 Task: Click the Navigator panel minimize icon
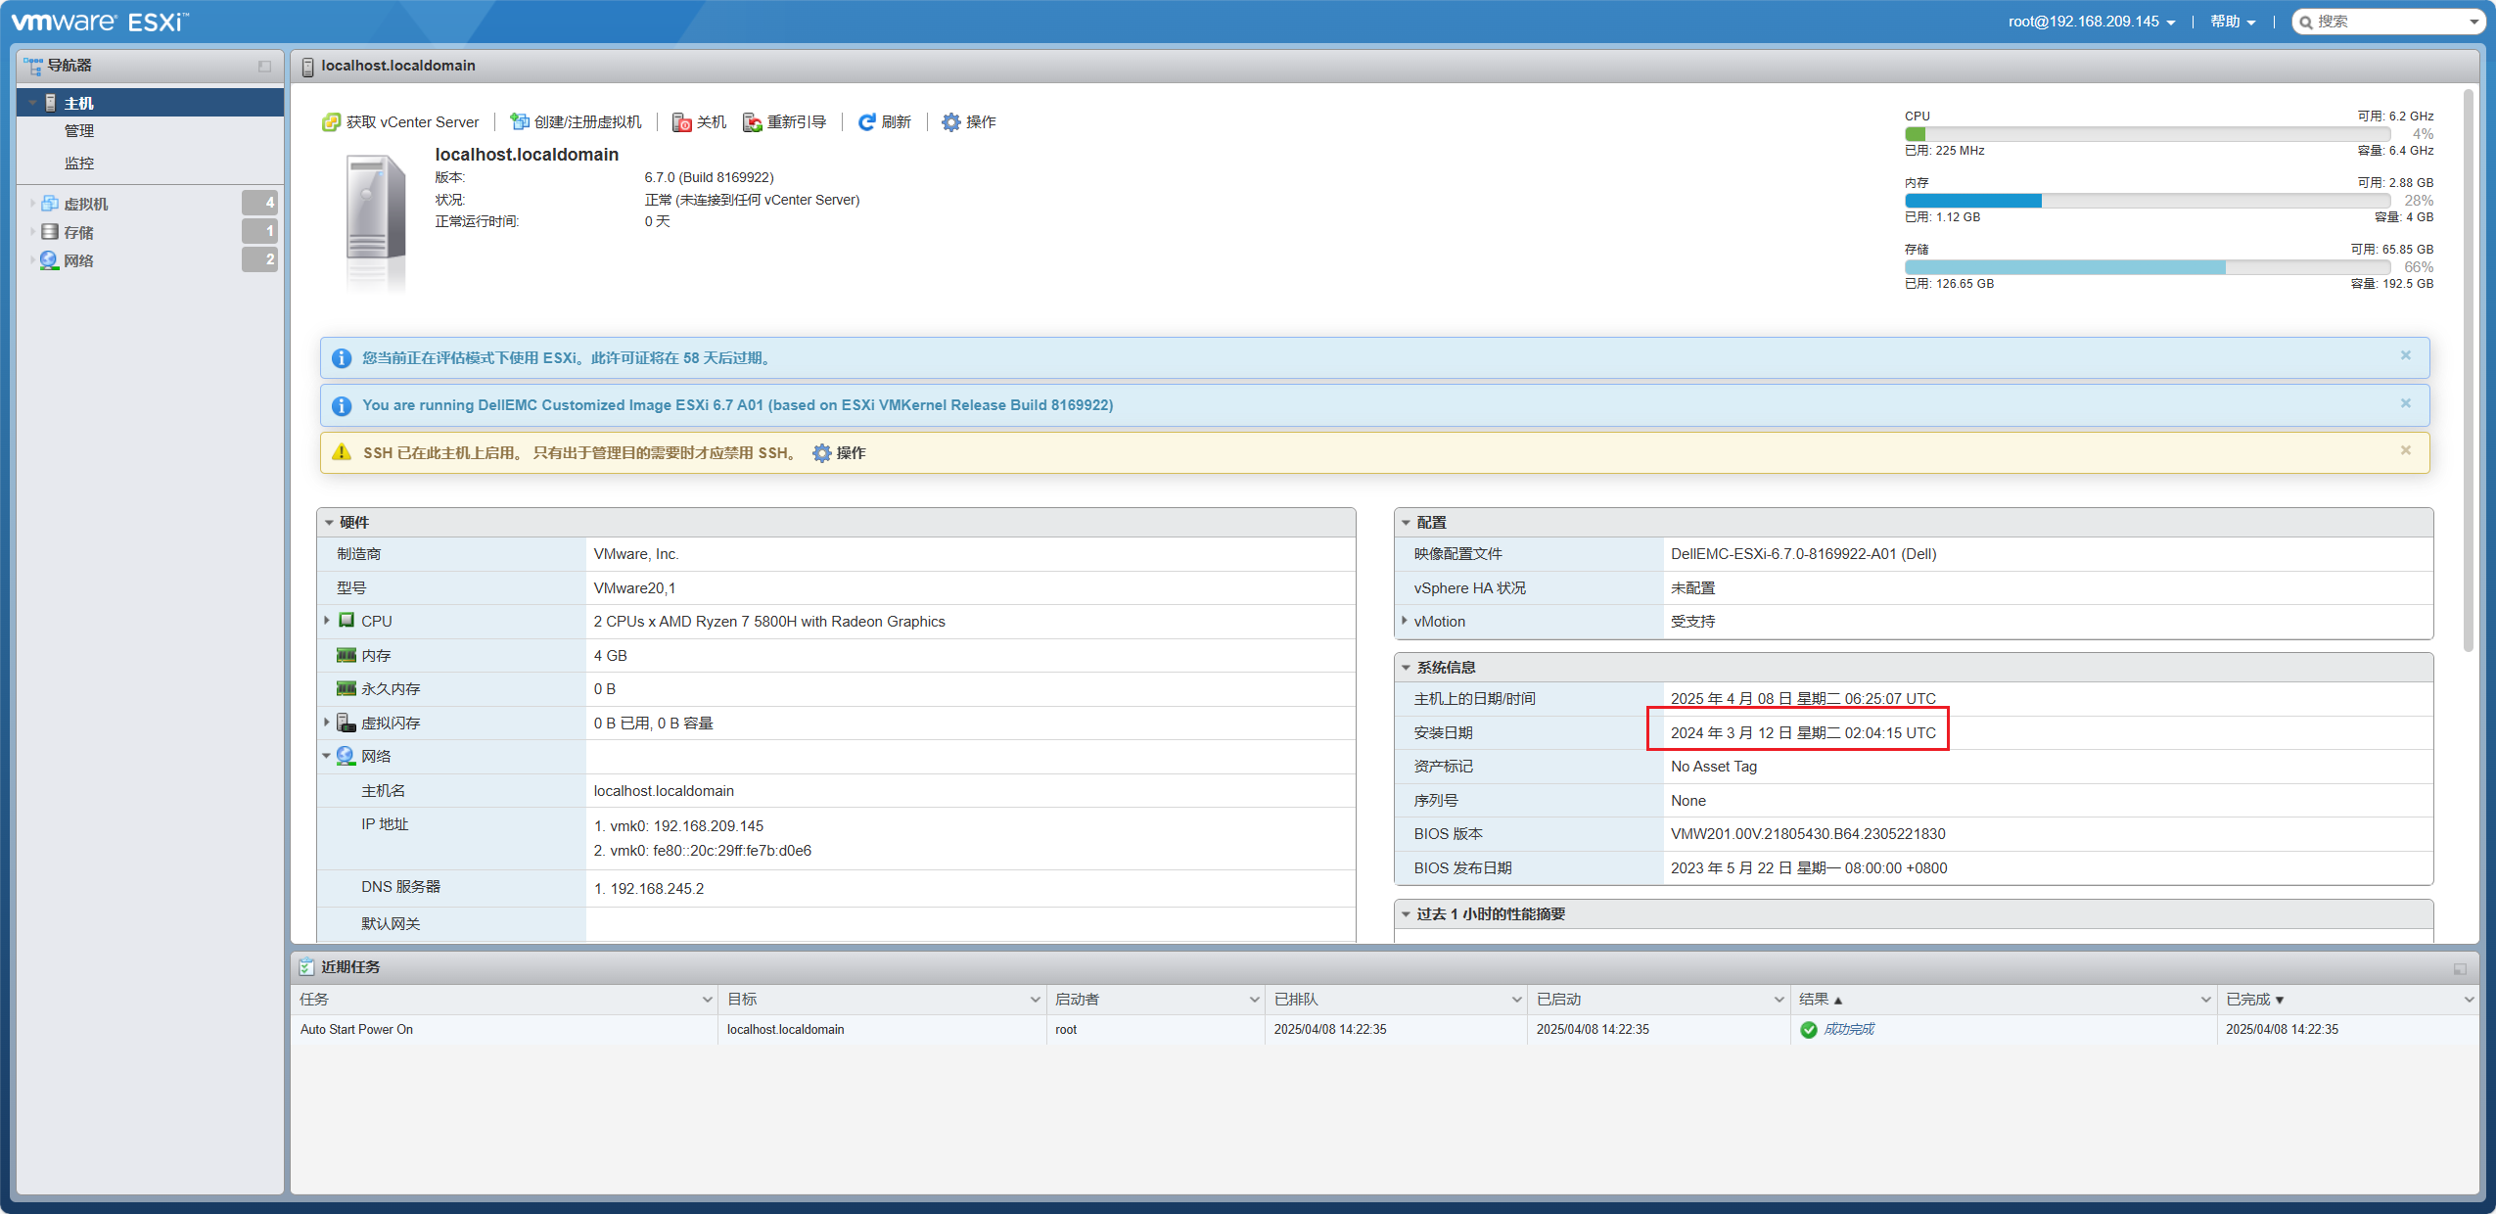tap(264, 67)
